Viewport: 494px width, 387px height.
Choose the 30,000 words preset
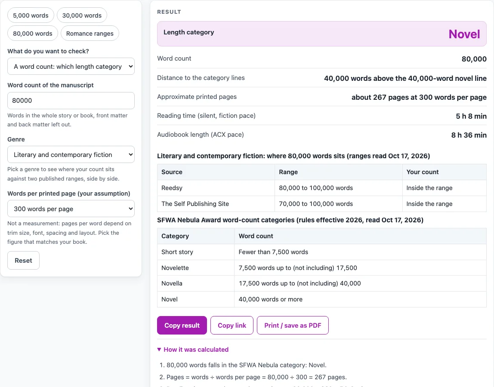click(x=82, y=15)
